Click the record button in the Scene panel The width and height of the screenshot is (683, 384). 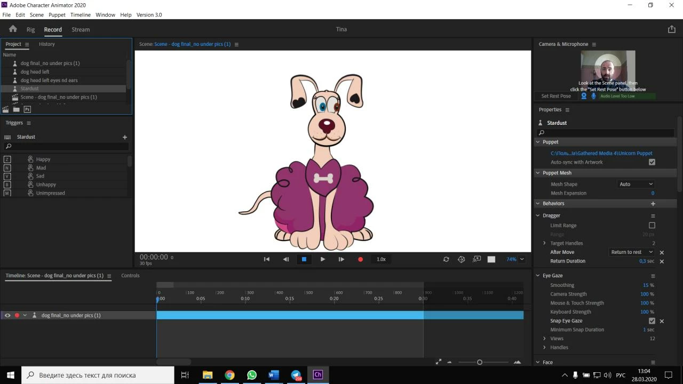pyautogui.click(x=360, y=259)
